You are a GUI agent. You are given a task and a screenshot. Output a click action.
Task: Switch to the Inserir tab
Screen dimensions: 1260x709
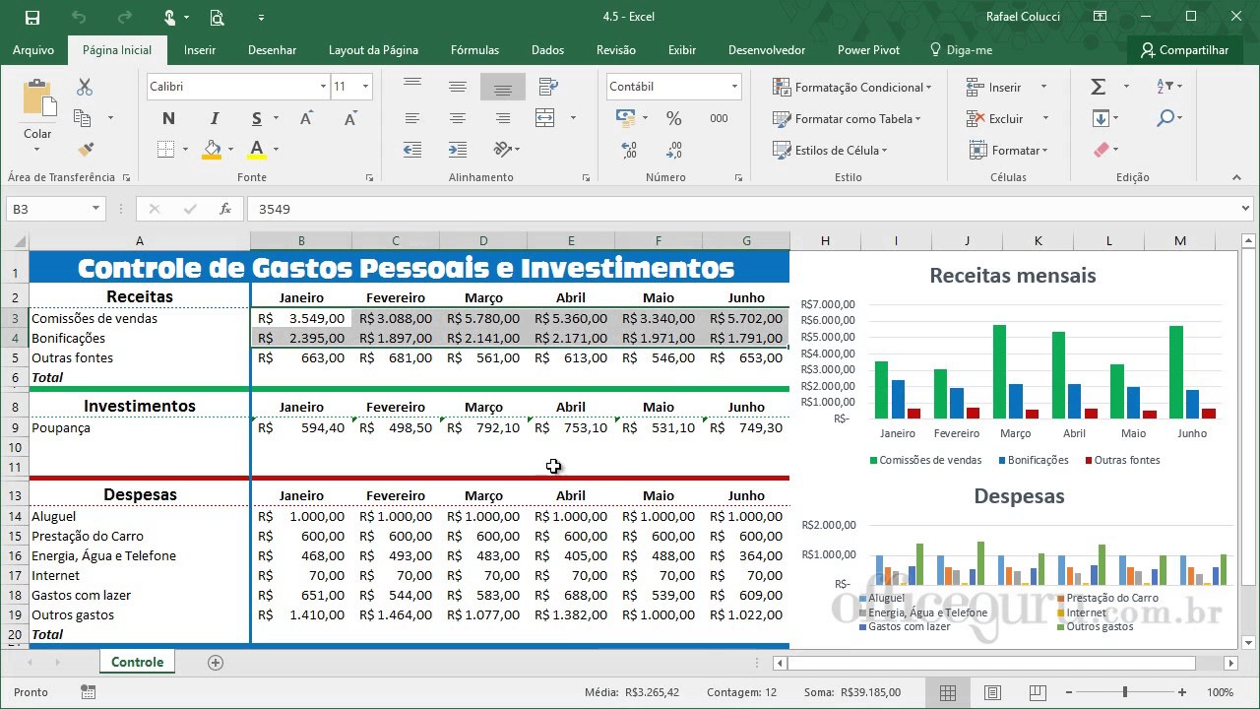[x=200, y=50]
